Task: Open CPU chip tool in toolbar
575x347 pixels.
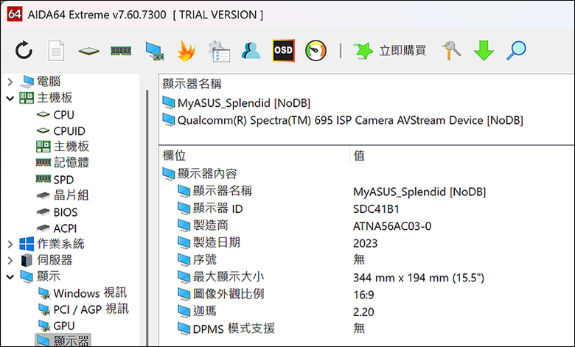Action: [x=88, y=51]
